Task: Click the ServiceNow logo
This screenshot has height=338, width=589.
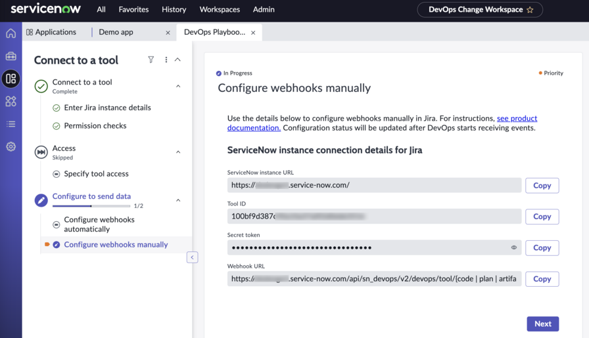Action: pyautogui.click(x=45, y=9)
